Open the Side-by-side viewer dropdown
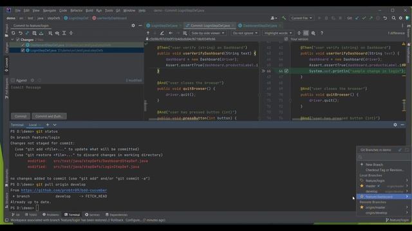Screen dimensions: 412x231 tap(208, 33)
